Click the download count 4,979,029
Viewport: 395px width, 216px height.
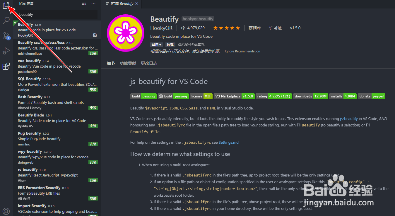coord(193,28)
